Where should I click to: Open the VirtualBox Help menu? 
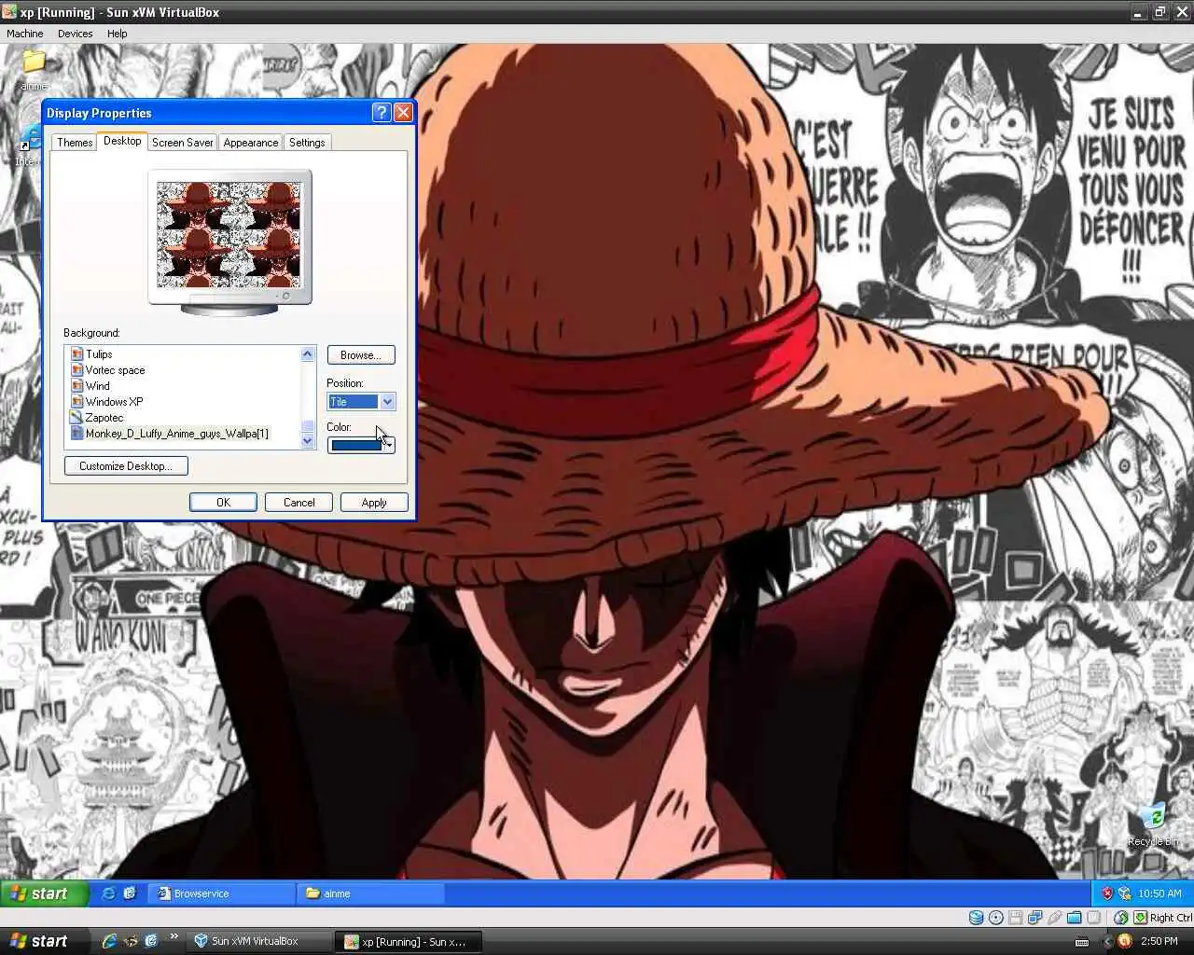(x=117, y=34)
